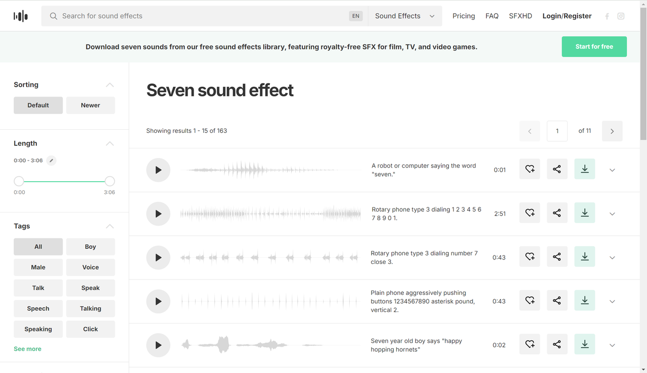Select the Newer sorting option

coord(90,105)
